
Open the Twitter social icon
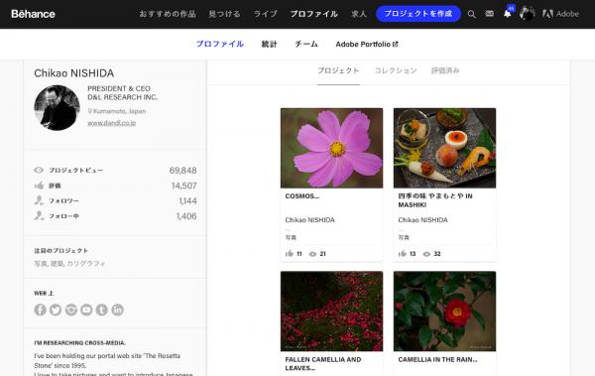[x=56, y=310]
